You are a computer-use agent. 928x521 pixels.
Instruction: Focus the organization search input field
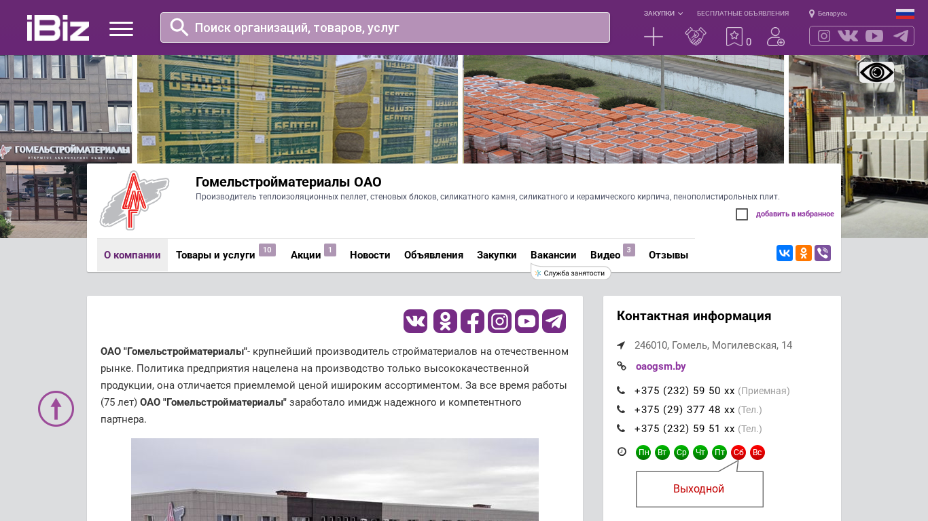tap(385, 27)
